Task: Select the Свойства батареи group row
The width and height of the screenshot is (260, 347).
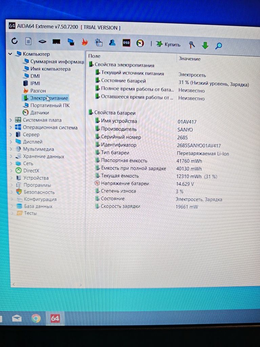Action: [112, 113]
